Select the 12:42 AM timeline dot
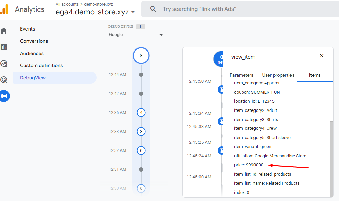Image resolution: width=339 pixels, height=201 pixels. coord(141,94)
